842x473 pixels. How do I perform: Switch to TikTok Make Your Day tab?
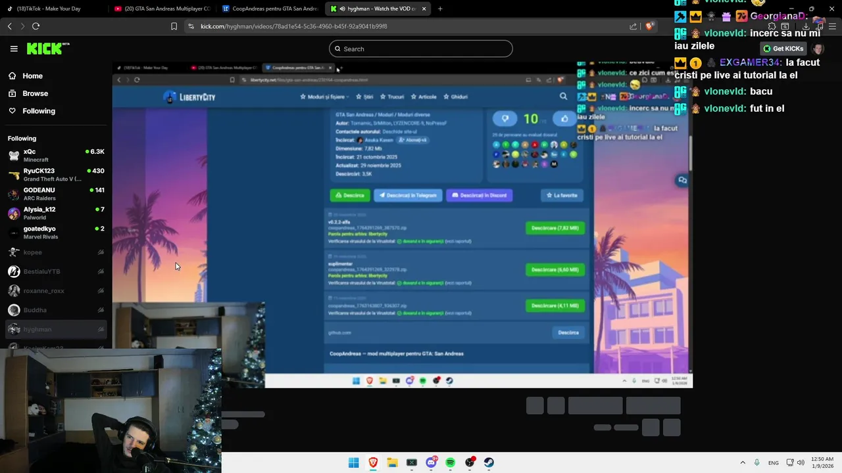[x=54, y=9]
